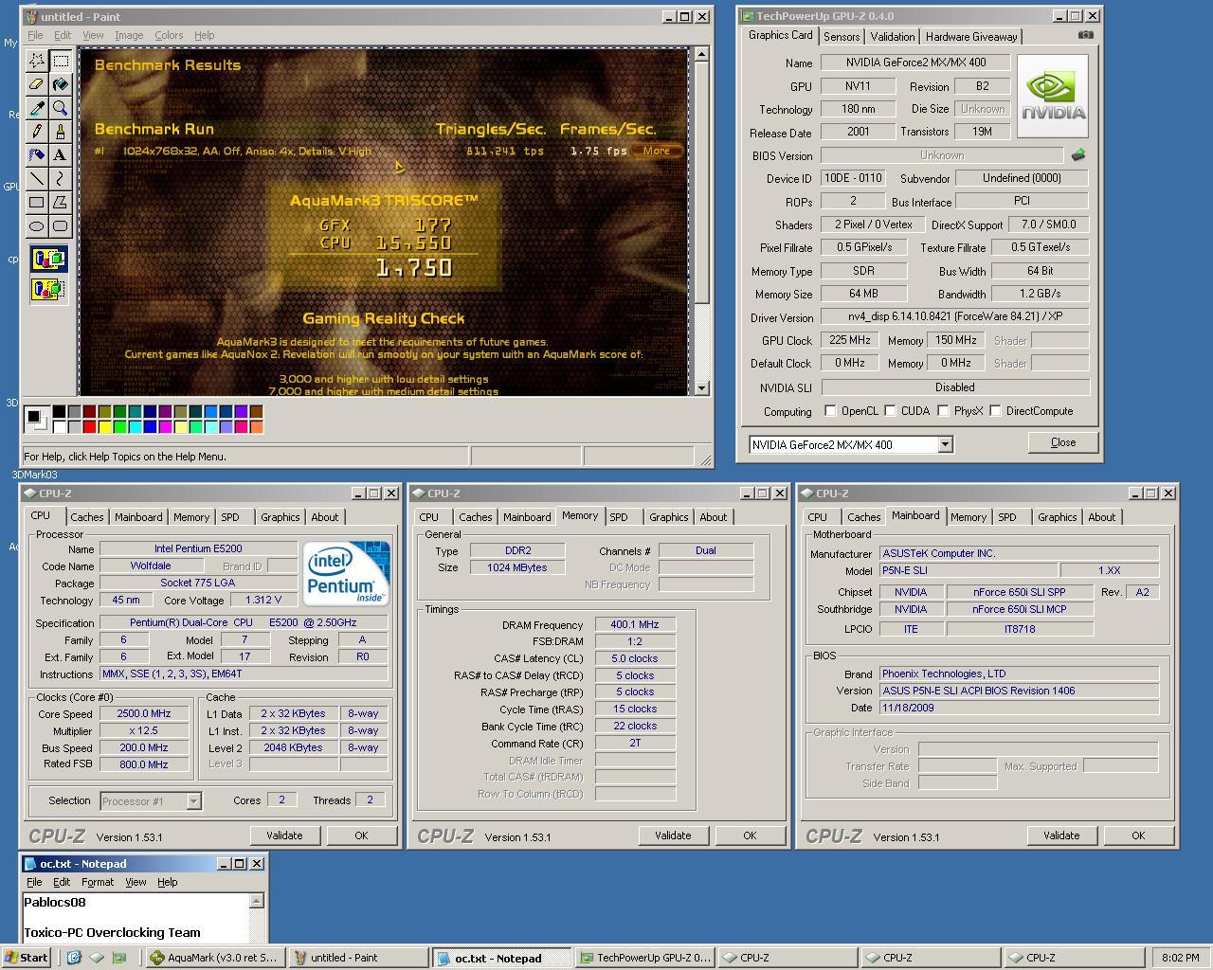Screen dimensions: 1213x970
Task: Select the Free-Form Select tool in Paint
Action: (x=37, y=61)
